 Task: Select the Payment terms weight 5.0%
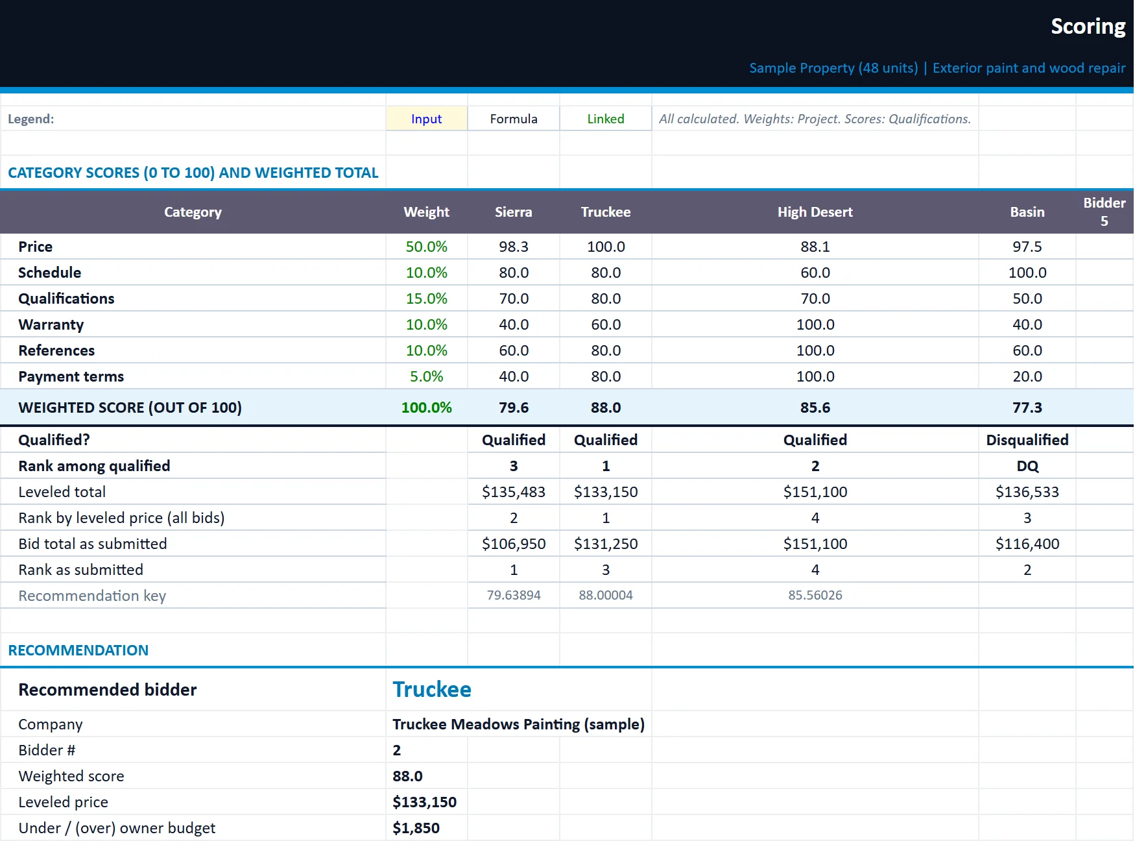(427, 376)
